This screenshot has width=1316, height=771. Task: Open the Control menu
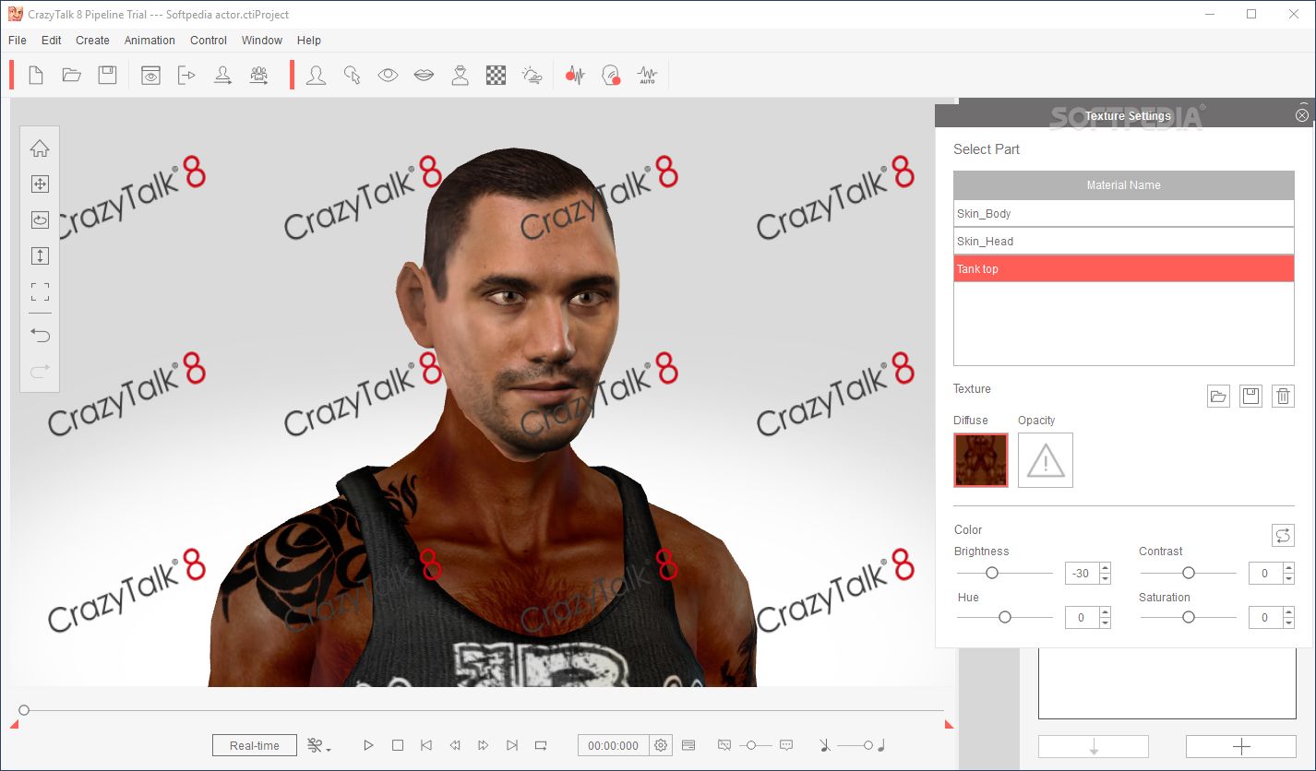point(209,41)
